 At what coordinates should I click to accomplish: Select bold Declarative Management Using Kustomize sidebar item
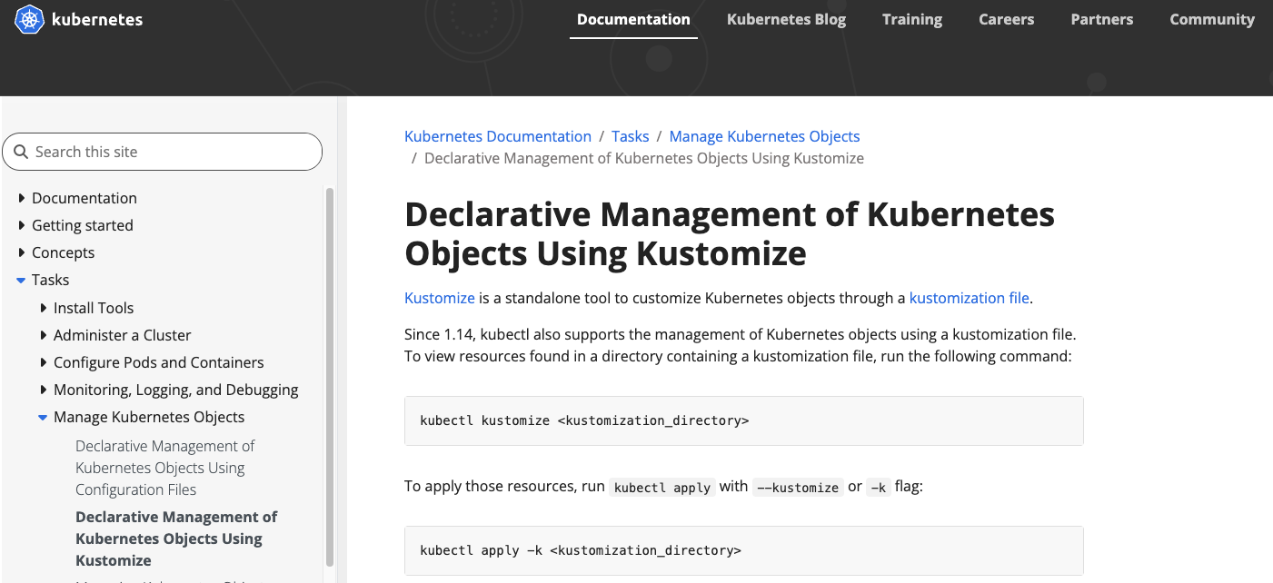(x=176, y=539)
